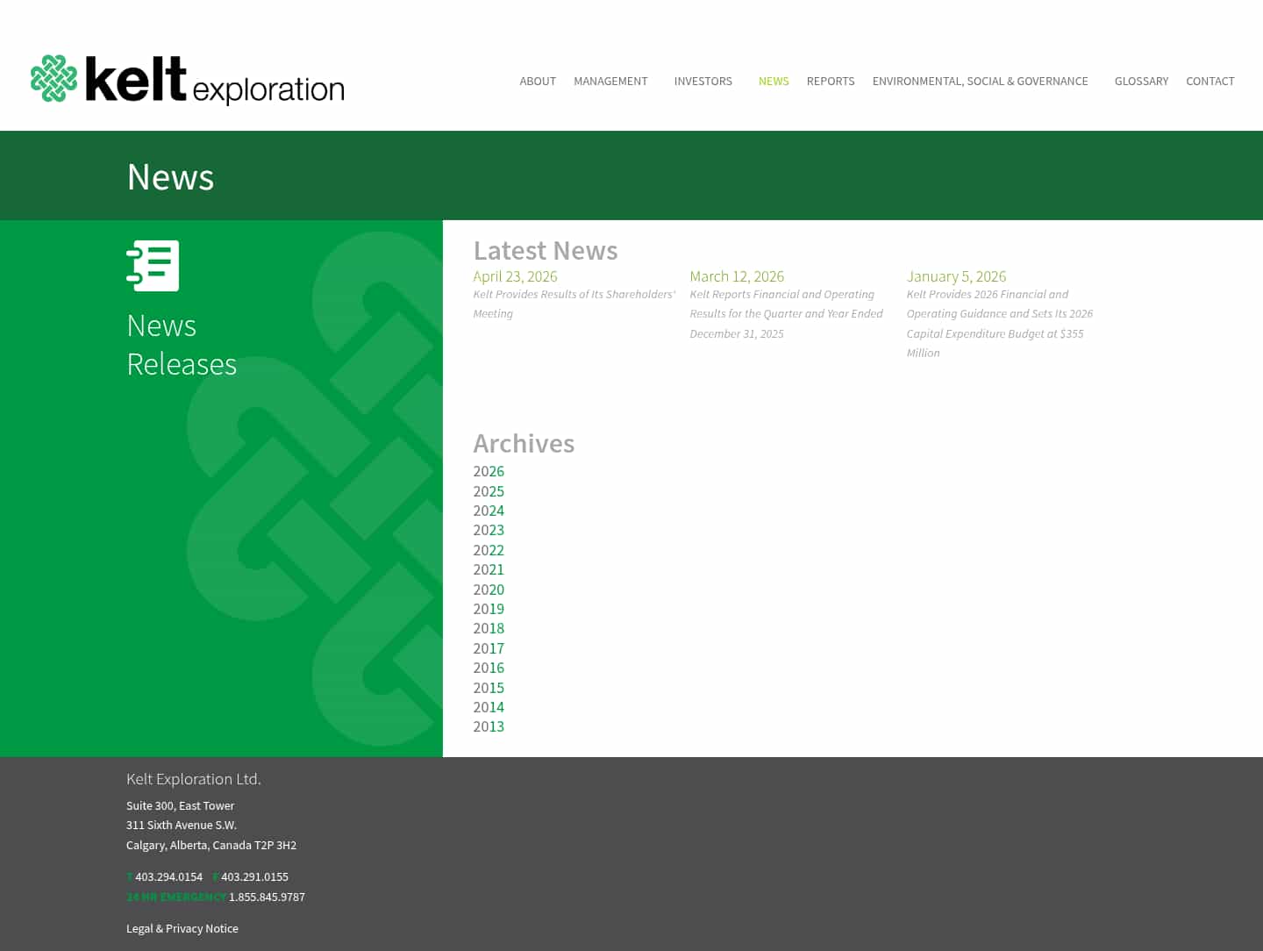Open the INVESTORS dropdown menu
Screen dimensions: 1263x951
[703, 81]
